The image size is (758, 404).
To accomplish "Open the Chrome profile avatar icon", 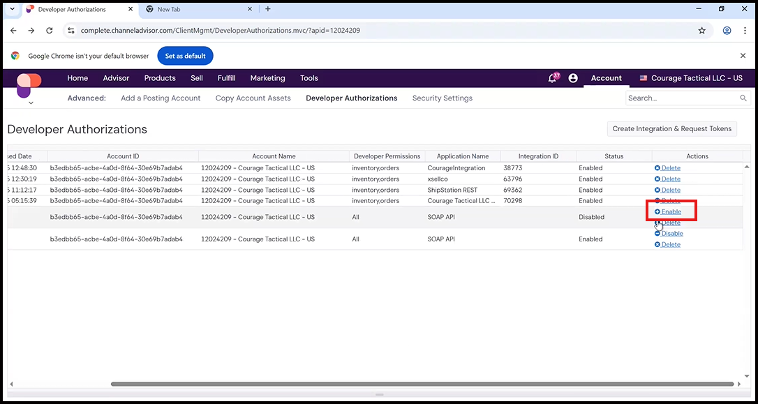I will click(727, 31).
